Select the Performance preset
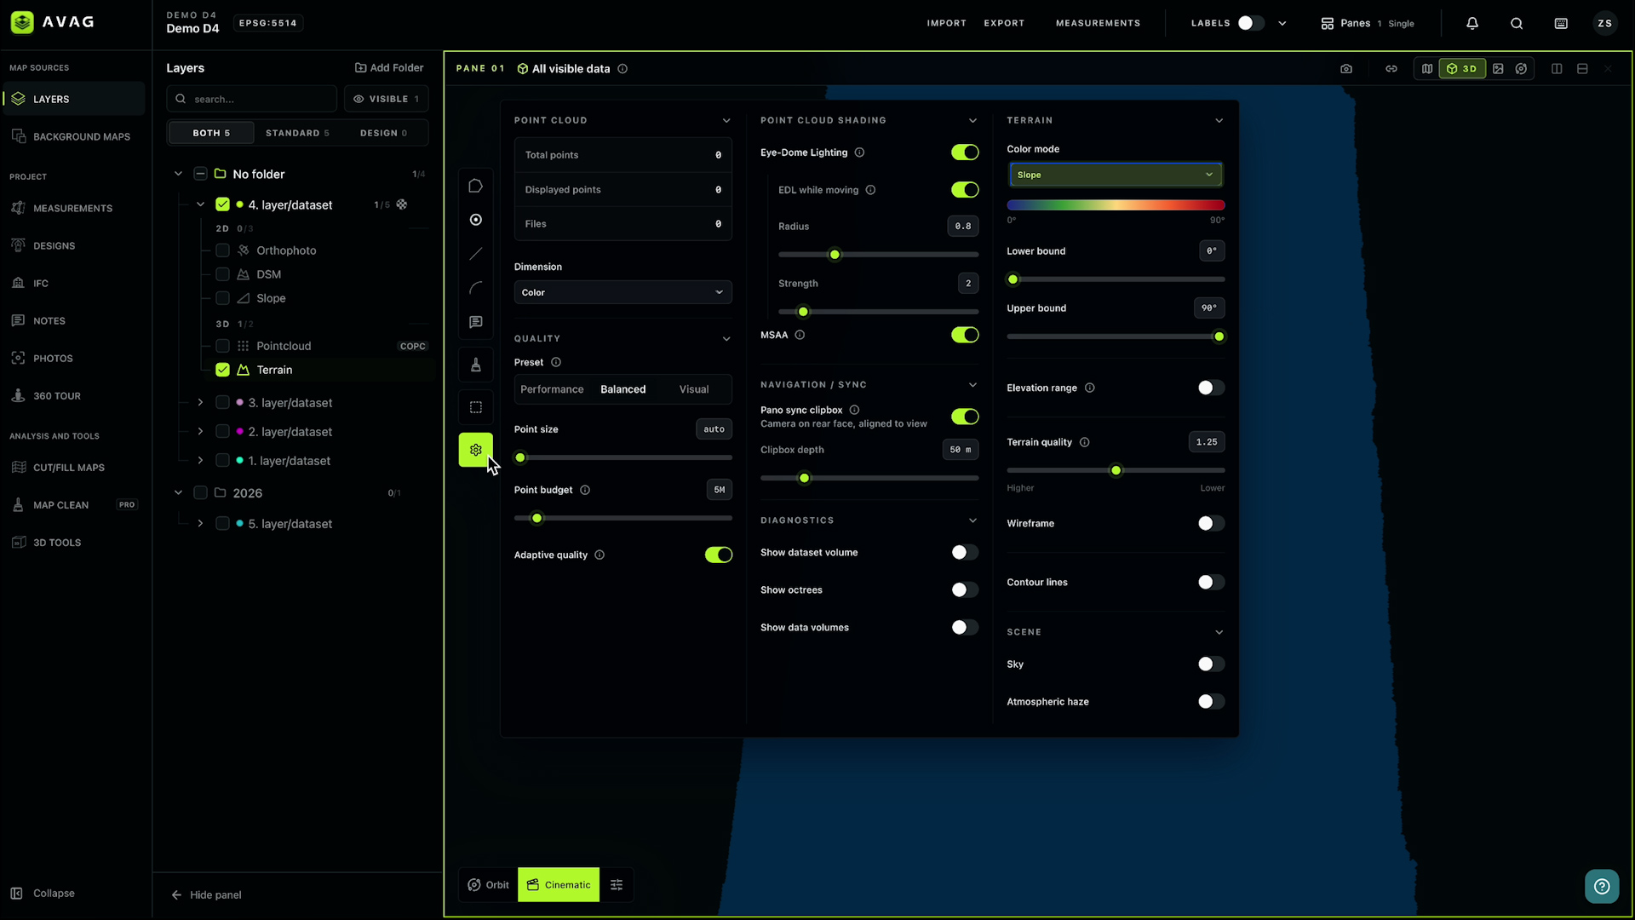The image size is (1635, 920). [552, 389]
